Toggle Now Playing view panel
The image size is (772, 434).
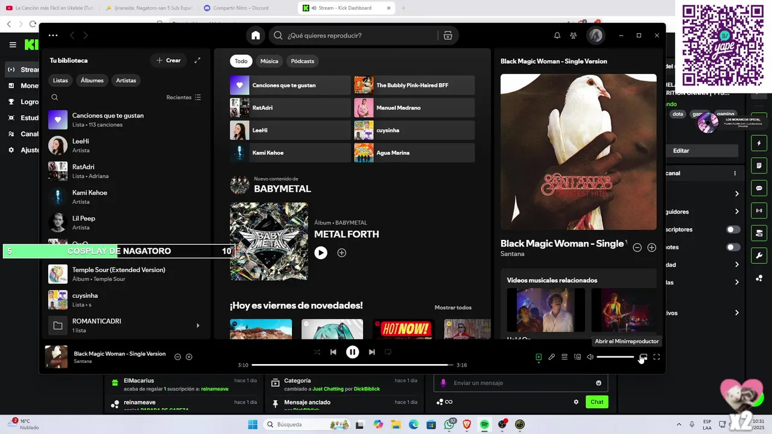(x=539, y=357)
